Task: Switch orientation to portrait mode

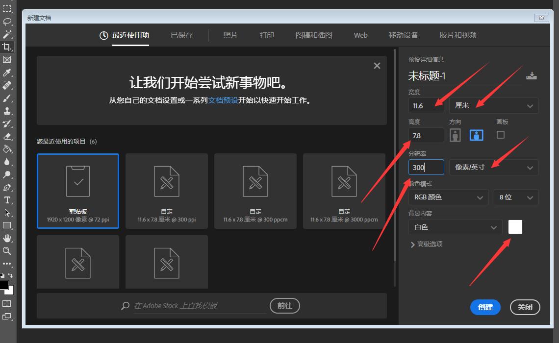Action: (x=455, y=135)
